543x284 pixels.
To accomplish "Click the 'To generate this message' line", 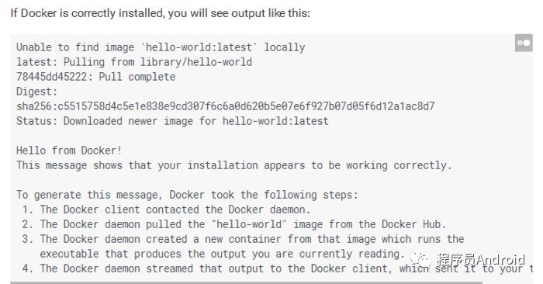I will tap(187, 195).
